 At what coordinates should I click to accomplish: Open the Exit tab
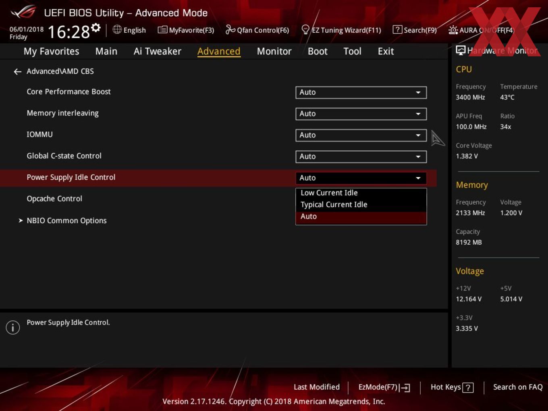(386, 51)
